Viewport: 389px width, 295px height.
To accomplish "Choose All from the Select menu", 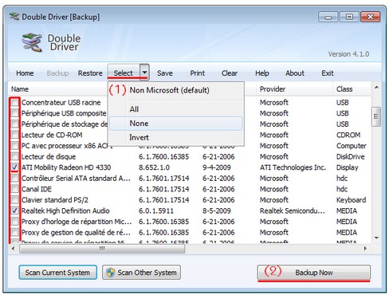I will pyautogui.click(x=176, y=109).
